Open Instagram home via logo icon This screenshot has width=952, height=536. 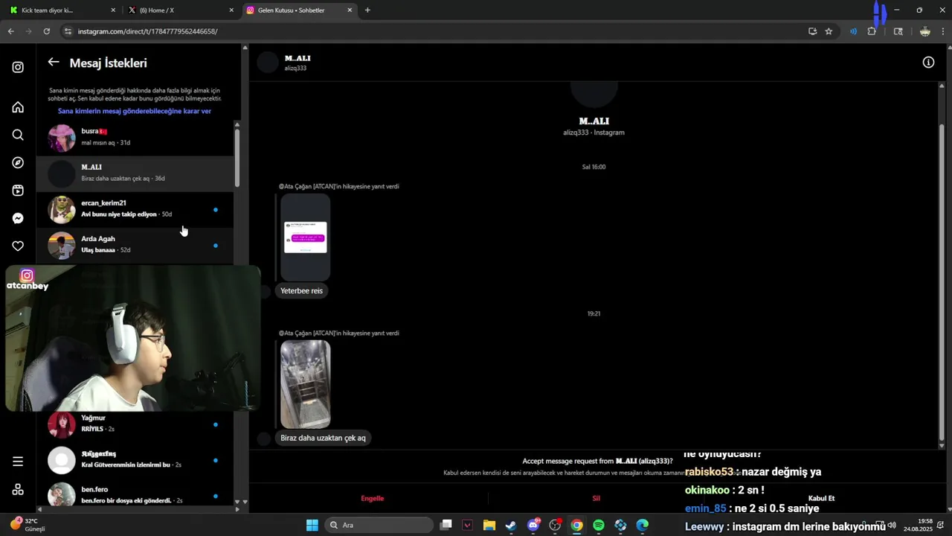tap(18, 67)
